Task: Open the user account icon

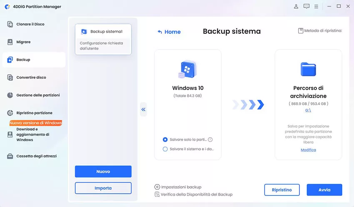Action: click(x=296, y=6)
